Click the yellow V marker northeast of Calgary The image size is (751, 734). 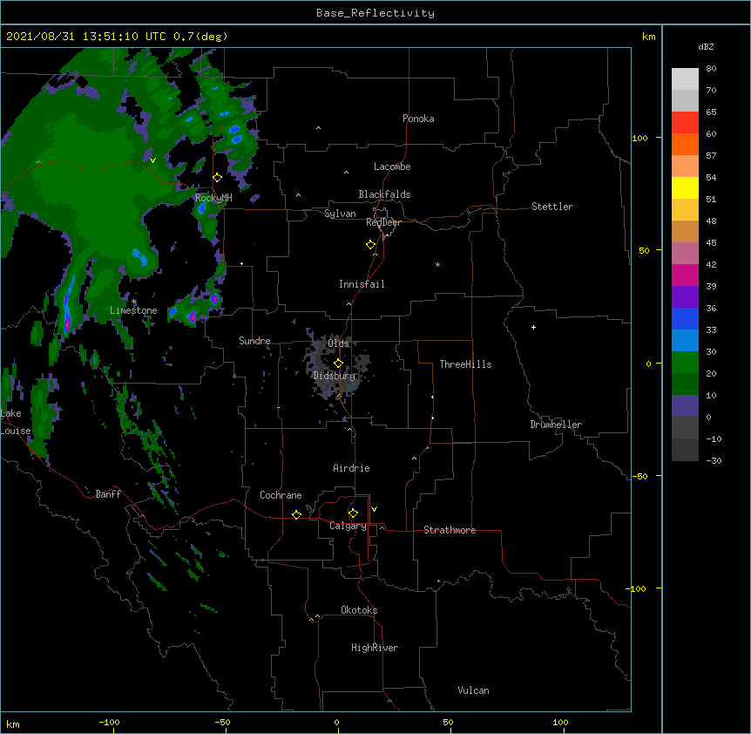[374, 509]
